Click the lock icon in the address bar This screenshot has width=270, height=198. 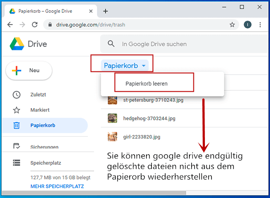[x=50, y=25]
